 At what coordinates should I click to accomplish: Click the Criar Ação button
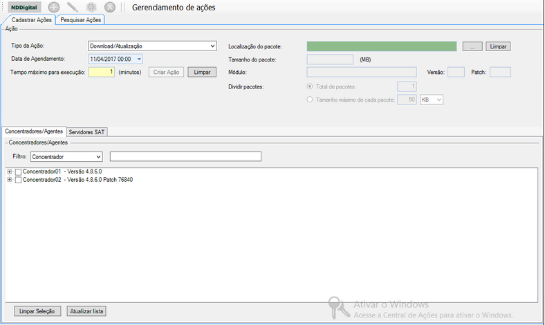pyautogui.click(x=166, y=72)
